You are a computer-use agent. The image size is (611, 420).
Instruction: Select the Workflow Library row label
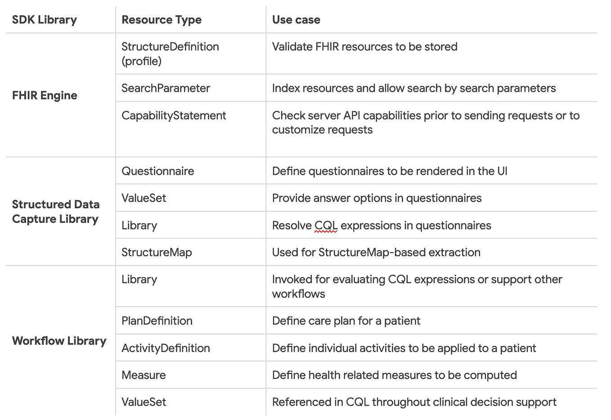click(59, 341)
